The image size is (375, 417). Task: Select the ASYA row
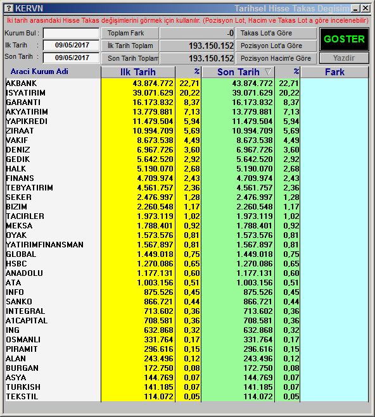tap(187, 378)
